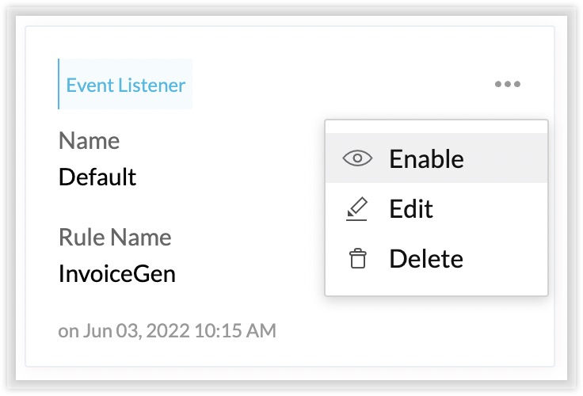This screenshot has height=396, width=583.
Task: Open the InvoiceGen rule name
Action: (x=117, y=274)
